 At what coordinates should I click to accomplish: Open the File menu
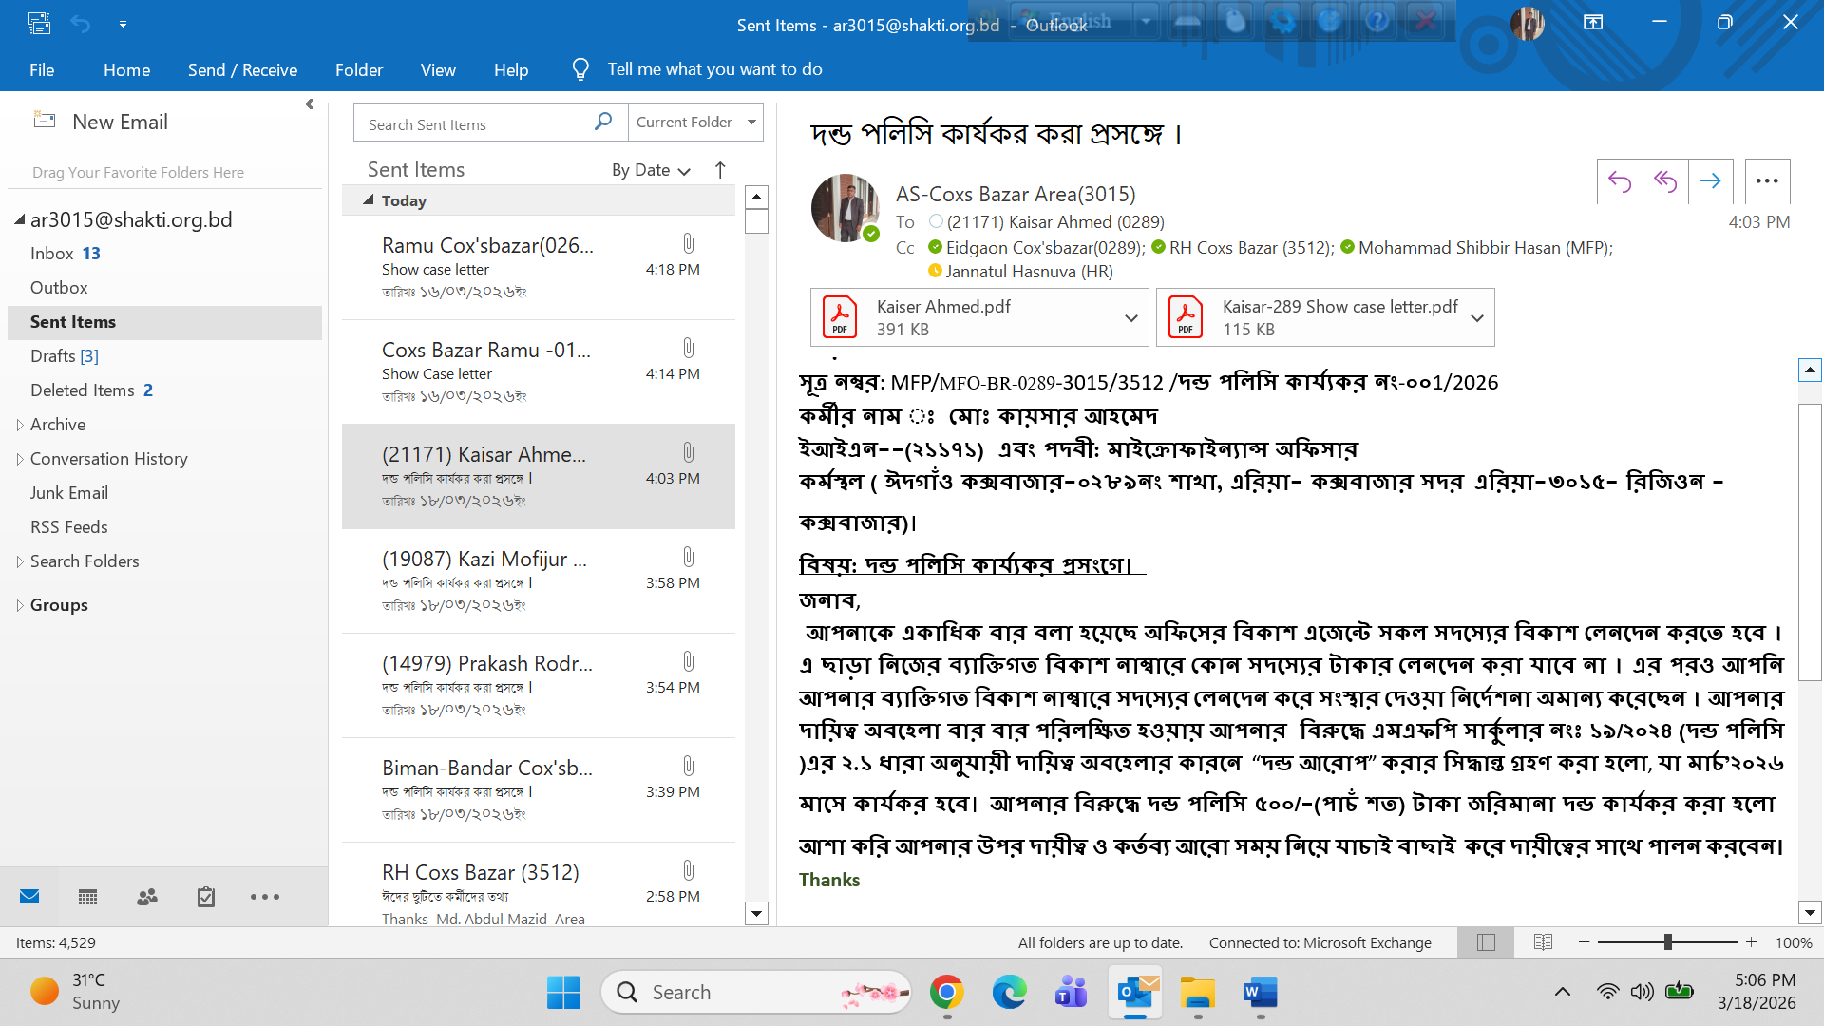pos(42,69)
